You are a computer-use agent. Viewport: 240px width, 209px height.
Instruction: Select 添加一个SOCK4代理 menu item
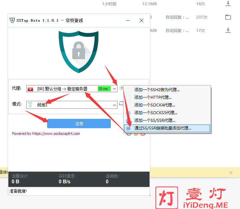[x=167, y=105]
